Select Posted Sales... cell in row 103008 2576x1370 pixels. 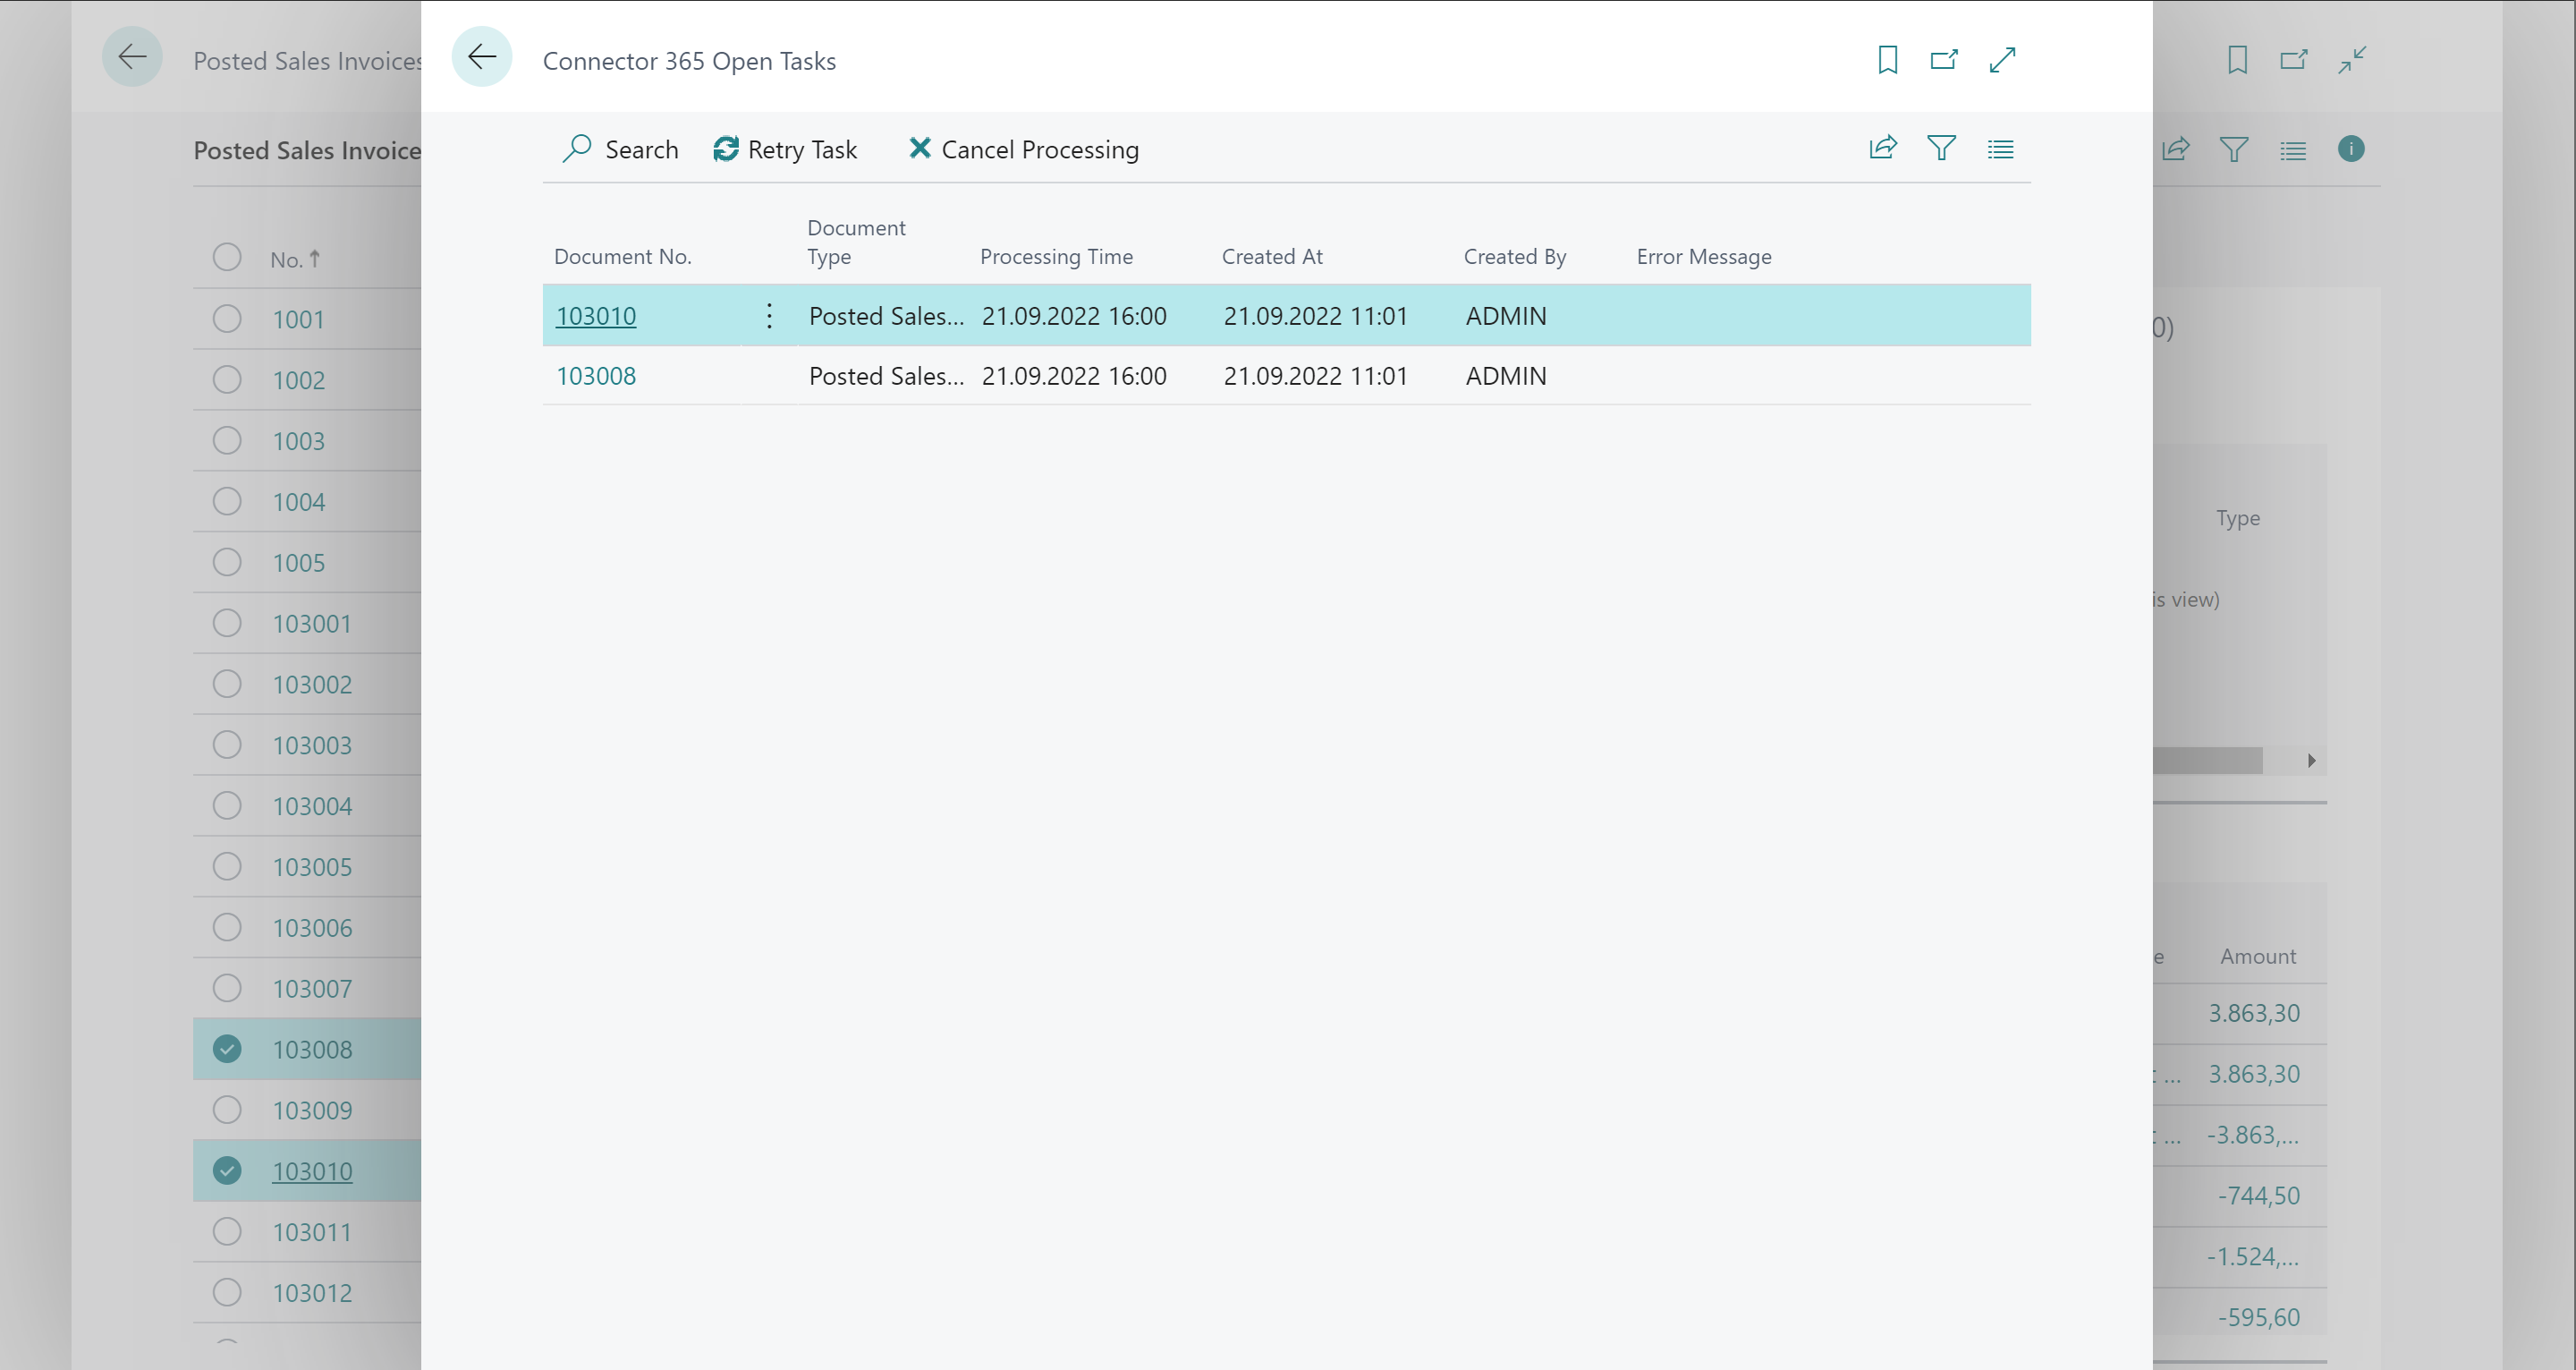pyautogui.click(x=886, y=376)
